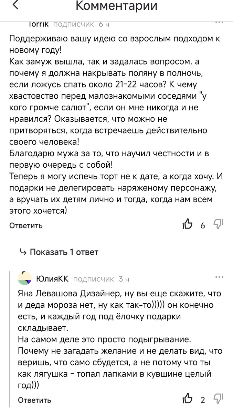Image resolution: width=233 pixels, height=414 pixels.
Task: Expand replies via Показать 1 ответ
Action: 64,252
